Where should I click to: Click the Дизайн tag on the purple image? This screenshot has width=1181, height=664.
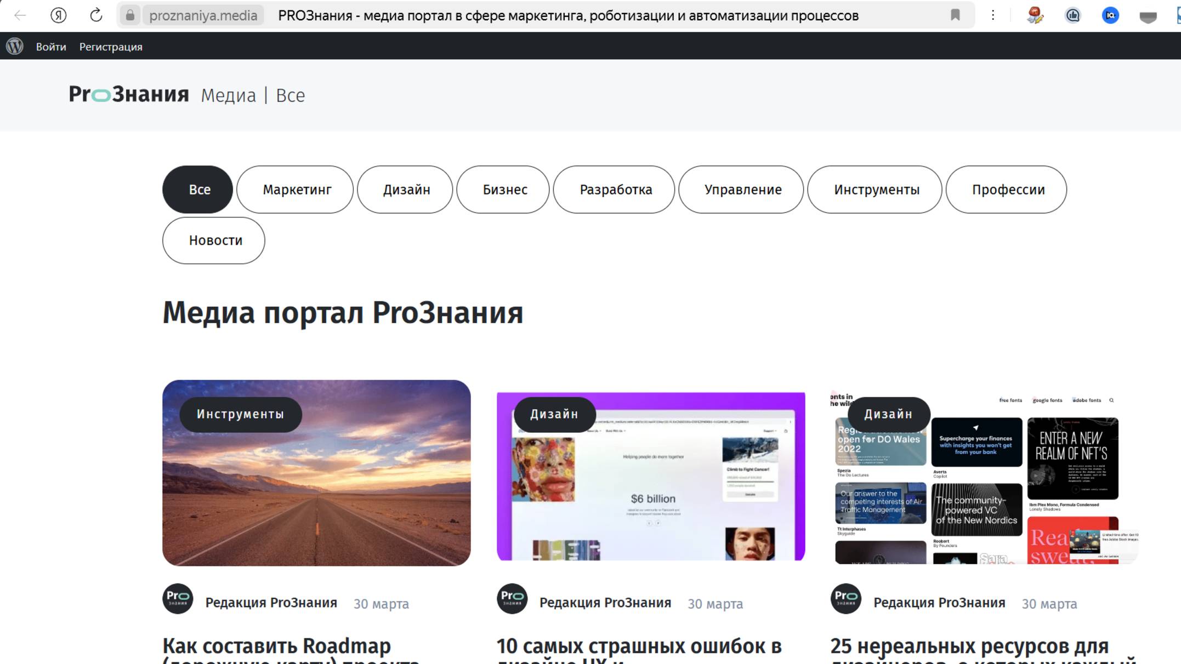(x=554, y=414)
